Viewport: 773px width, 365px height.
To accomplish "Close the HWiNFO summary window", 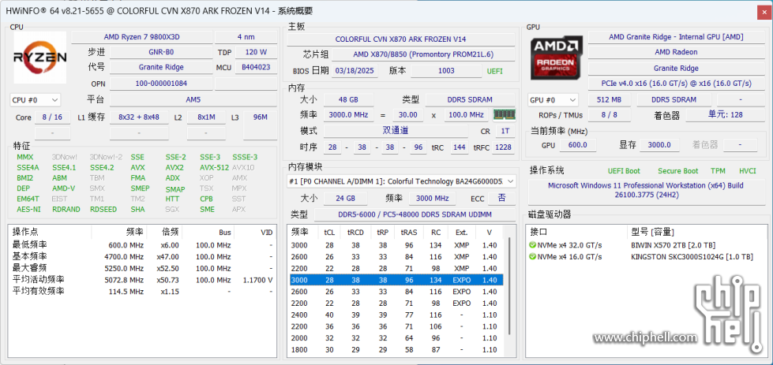I will click(764, 12).
